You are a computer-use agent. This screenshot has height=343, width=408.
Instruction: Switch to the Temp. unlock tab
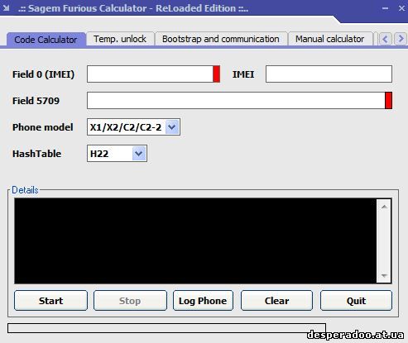click(120, 39)
